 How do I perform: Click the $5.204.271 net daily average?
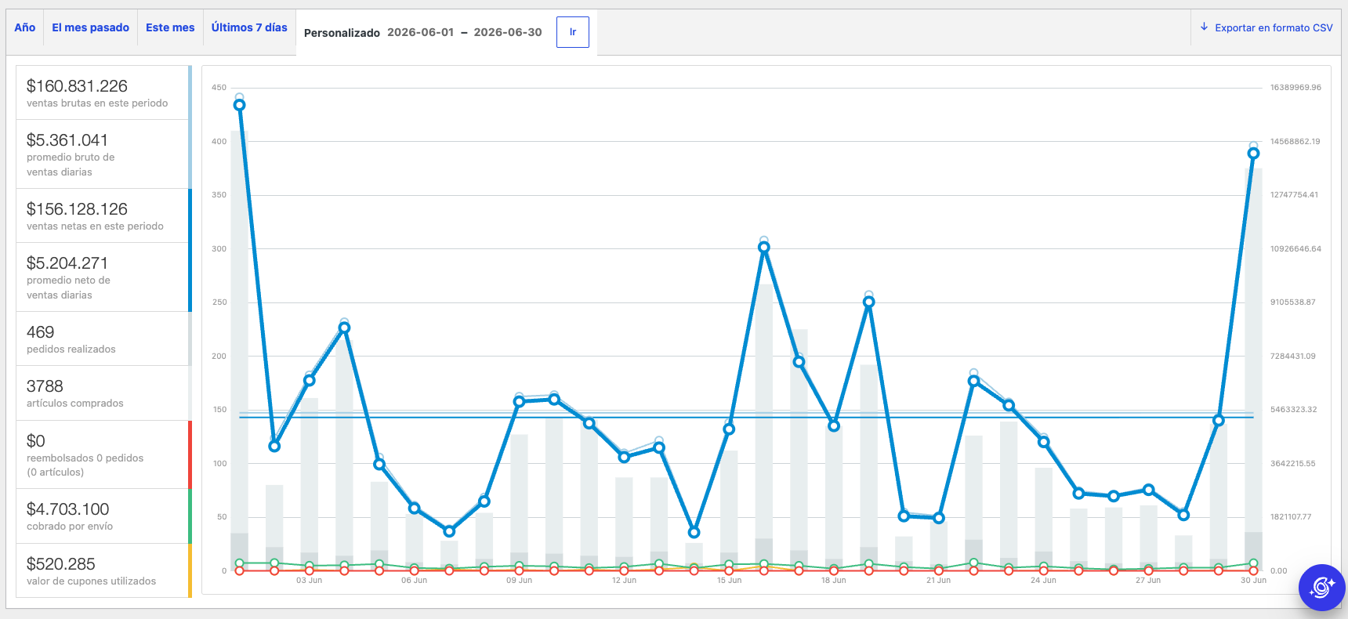click(67, 263)
